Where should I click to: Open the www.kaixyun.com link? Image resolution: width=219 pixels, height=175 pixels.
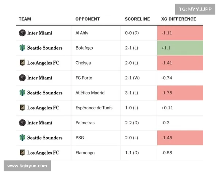pyautogui.click(x=27, y=166)
